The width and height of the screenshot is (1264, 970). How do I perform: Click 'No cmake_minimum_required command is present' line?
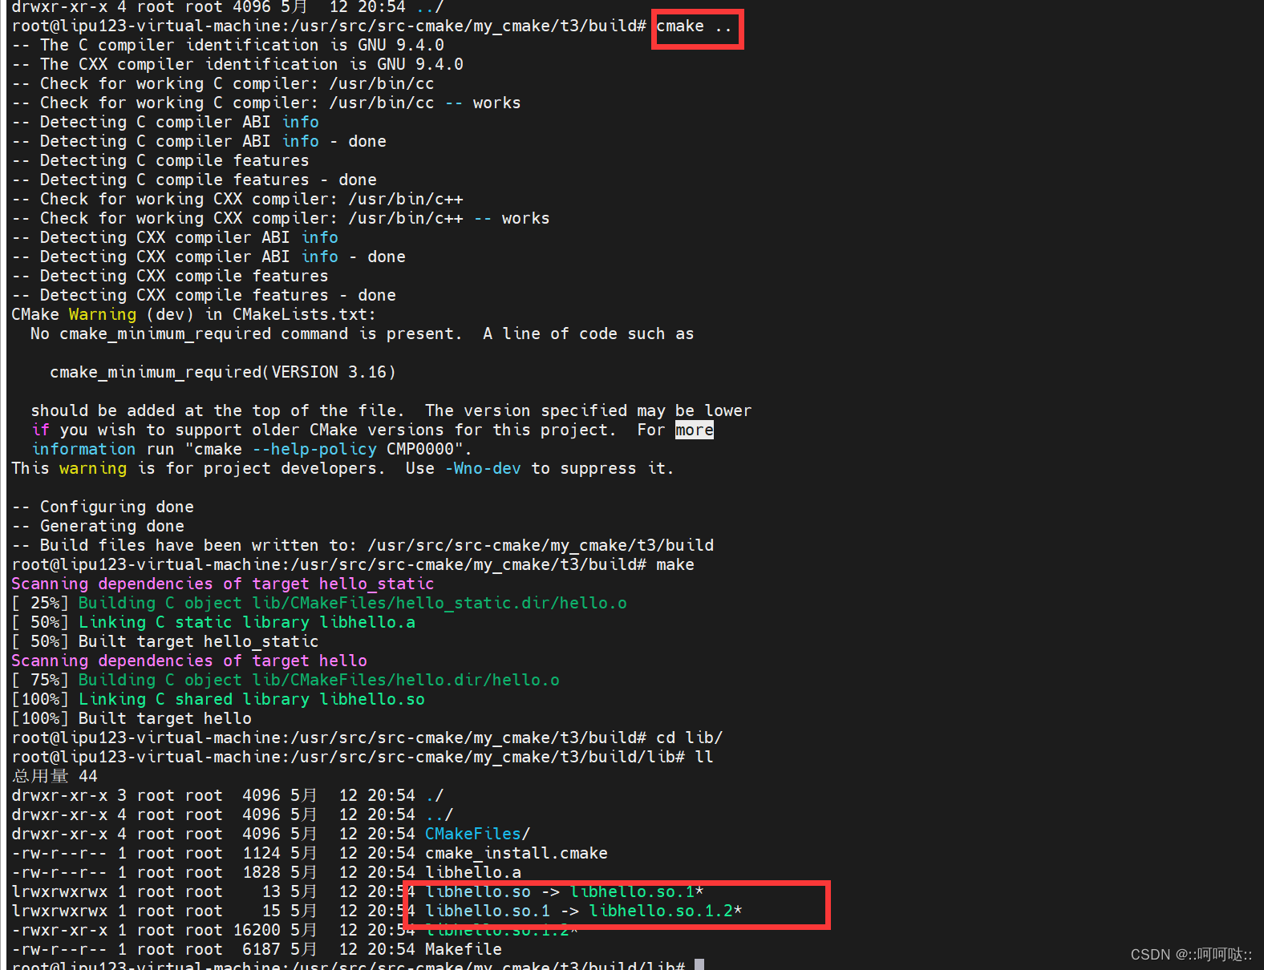pos(362,333)
